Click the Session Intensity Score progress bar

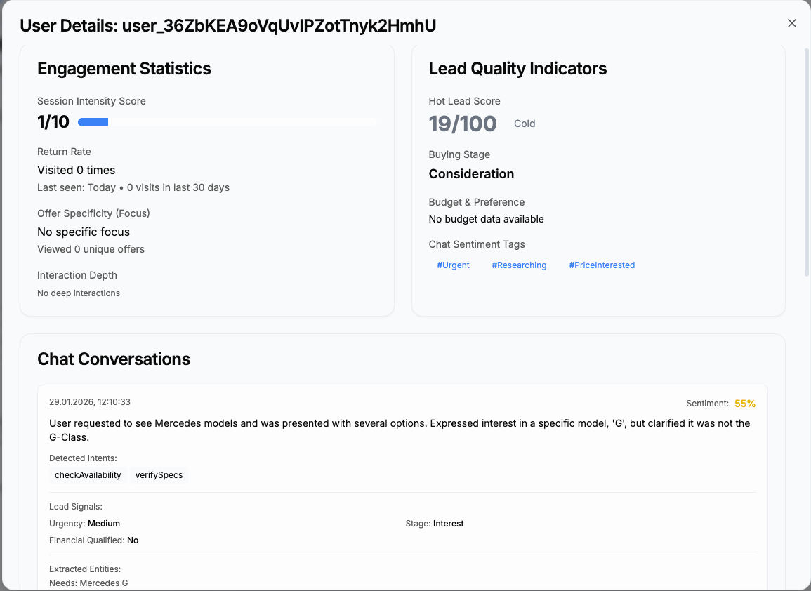click(x=227, y=122)
